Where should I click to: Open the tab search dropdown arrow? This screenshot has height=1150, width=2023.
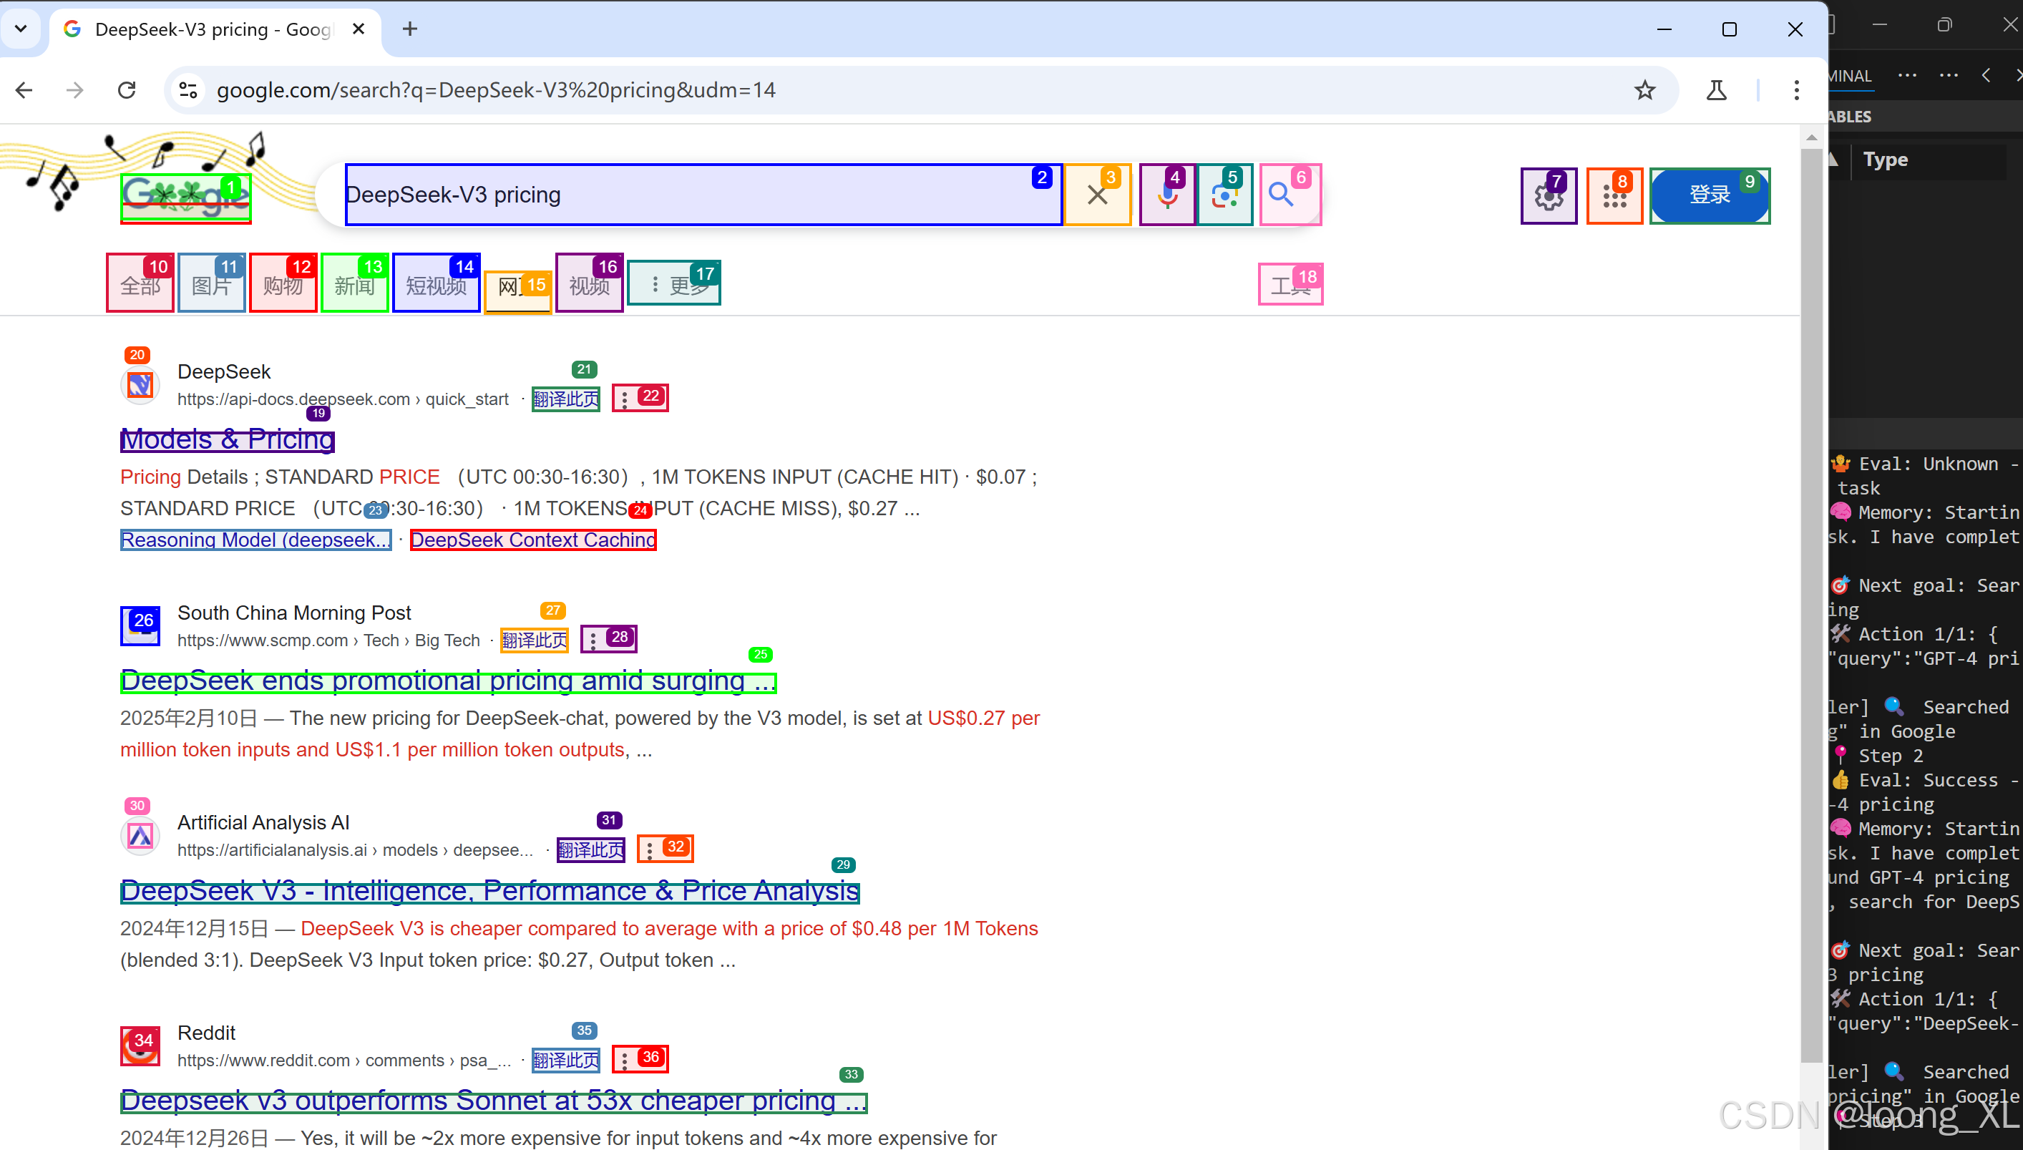[21, 29]
